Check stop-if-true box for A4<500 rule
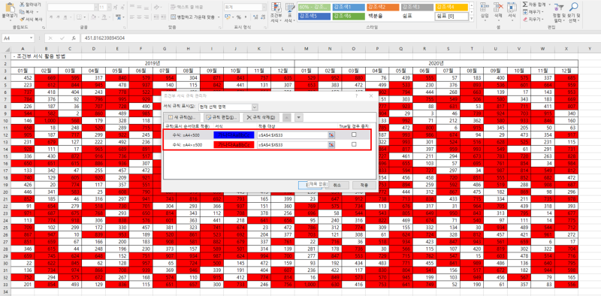This screenshot has height=296, width=601. click(x=354, y=134)
